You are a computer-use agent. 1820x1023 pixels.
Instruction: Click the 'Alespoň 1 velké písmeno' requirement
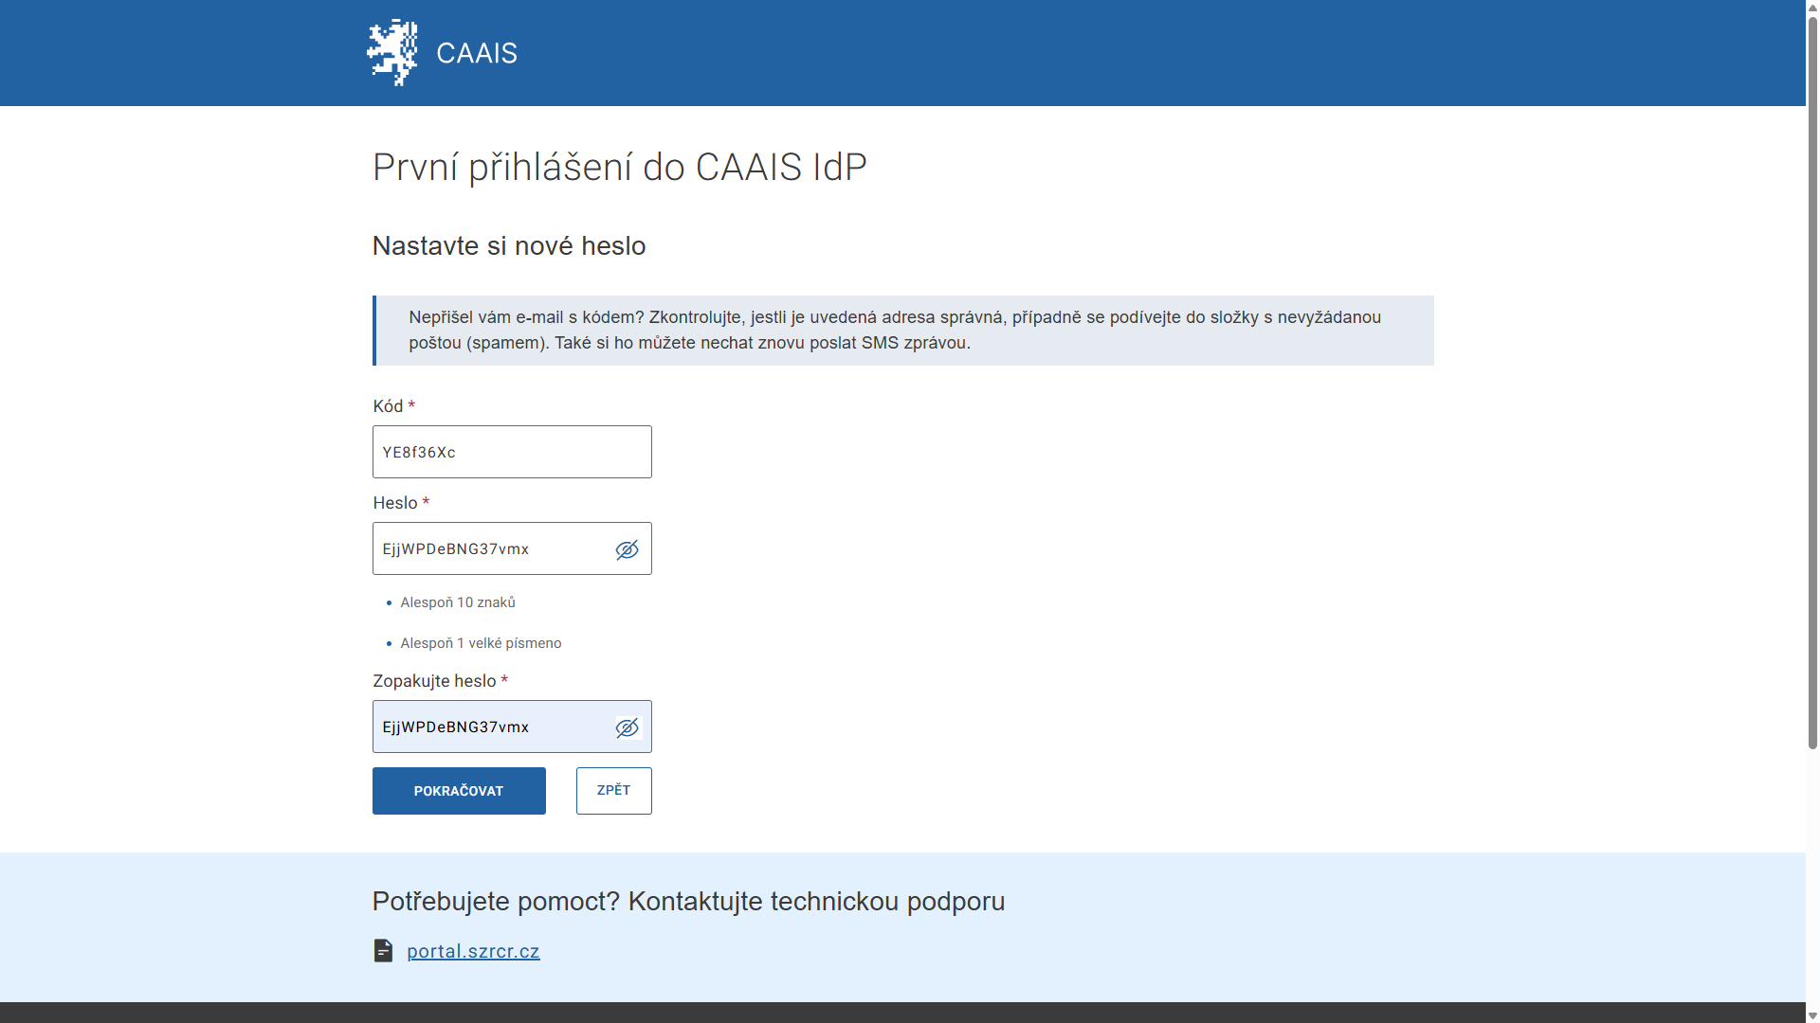coord(481,643)
